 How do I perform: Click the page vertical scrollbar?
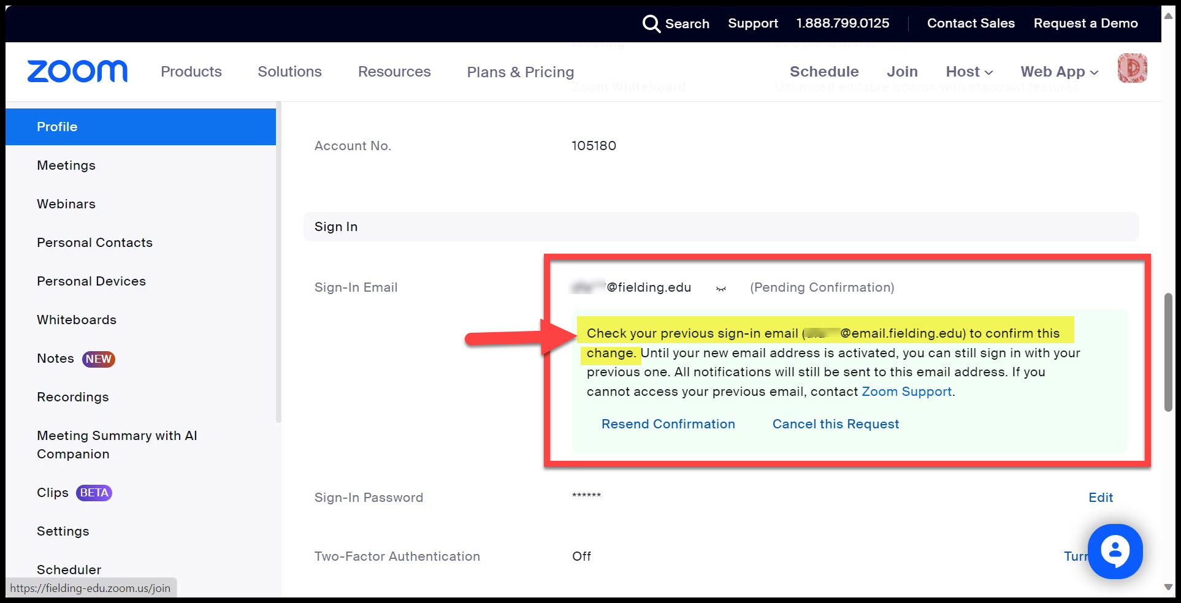point(1168,352)
